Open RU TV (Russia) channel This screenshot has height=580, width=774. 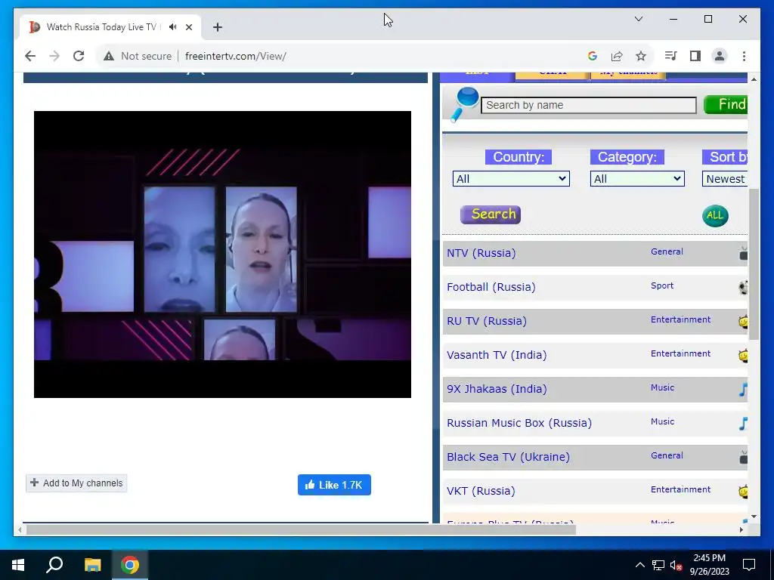[x=486, y=321]
